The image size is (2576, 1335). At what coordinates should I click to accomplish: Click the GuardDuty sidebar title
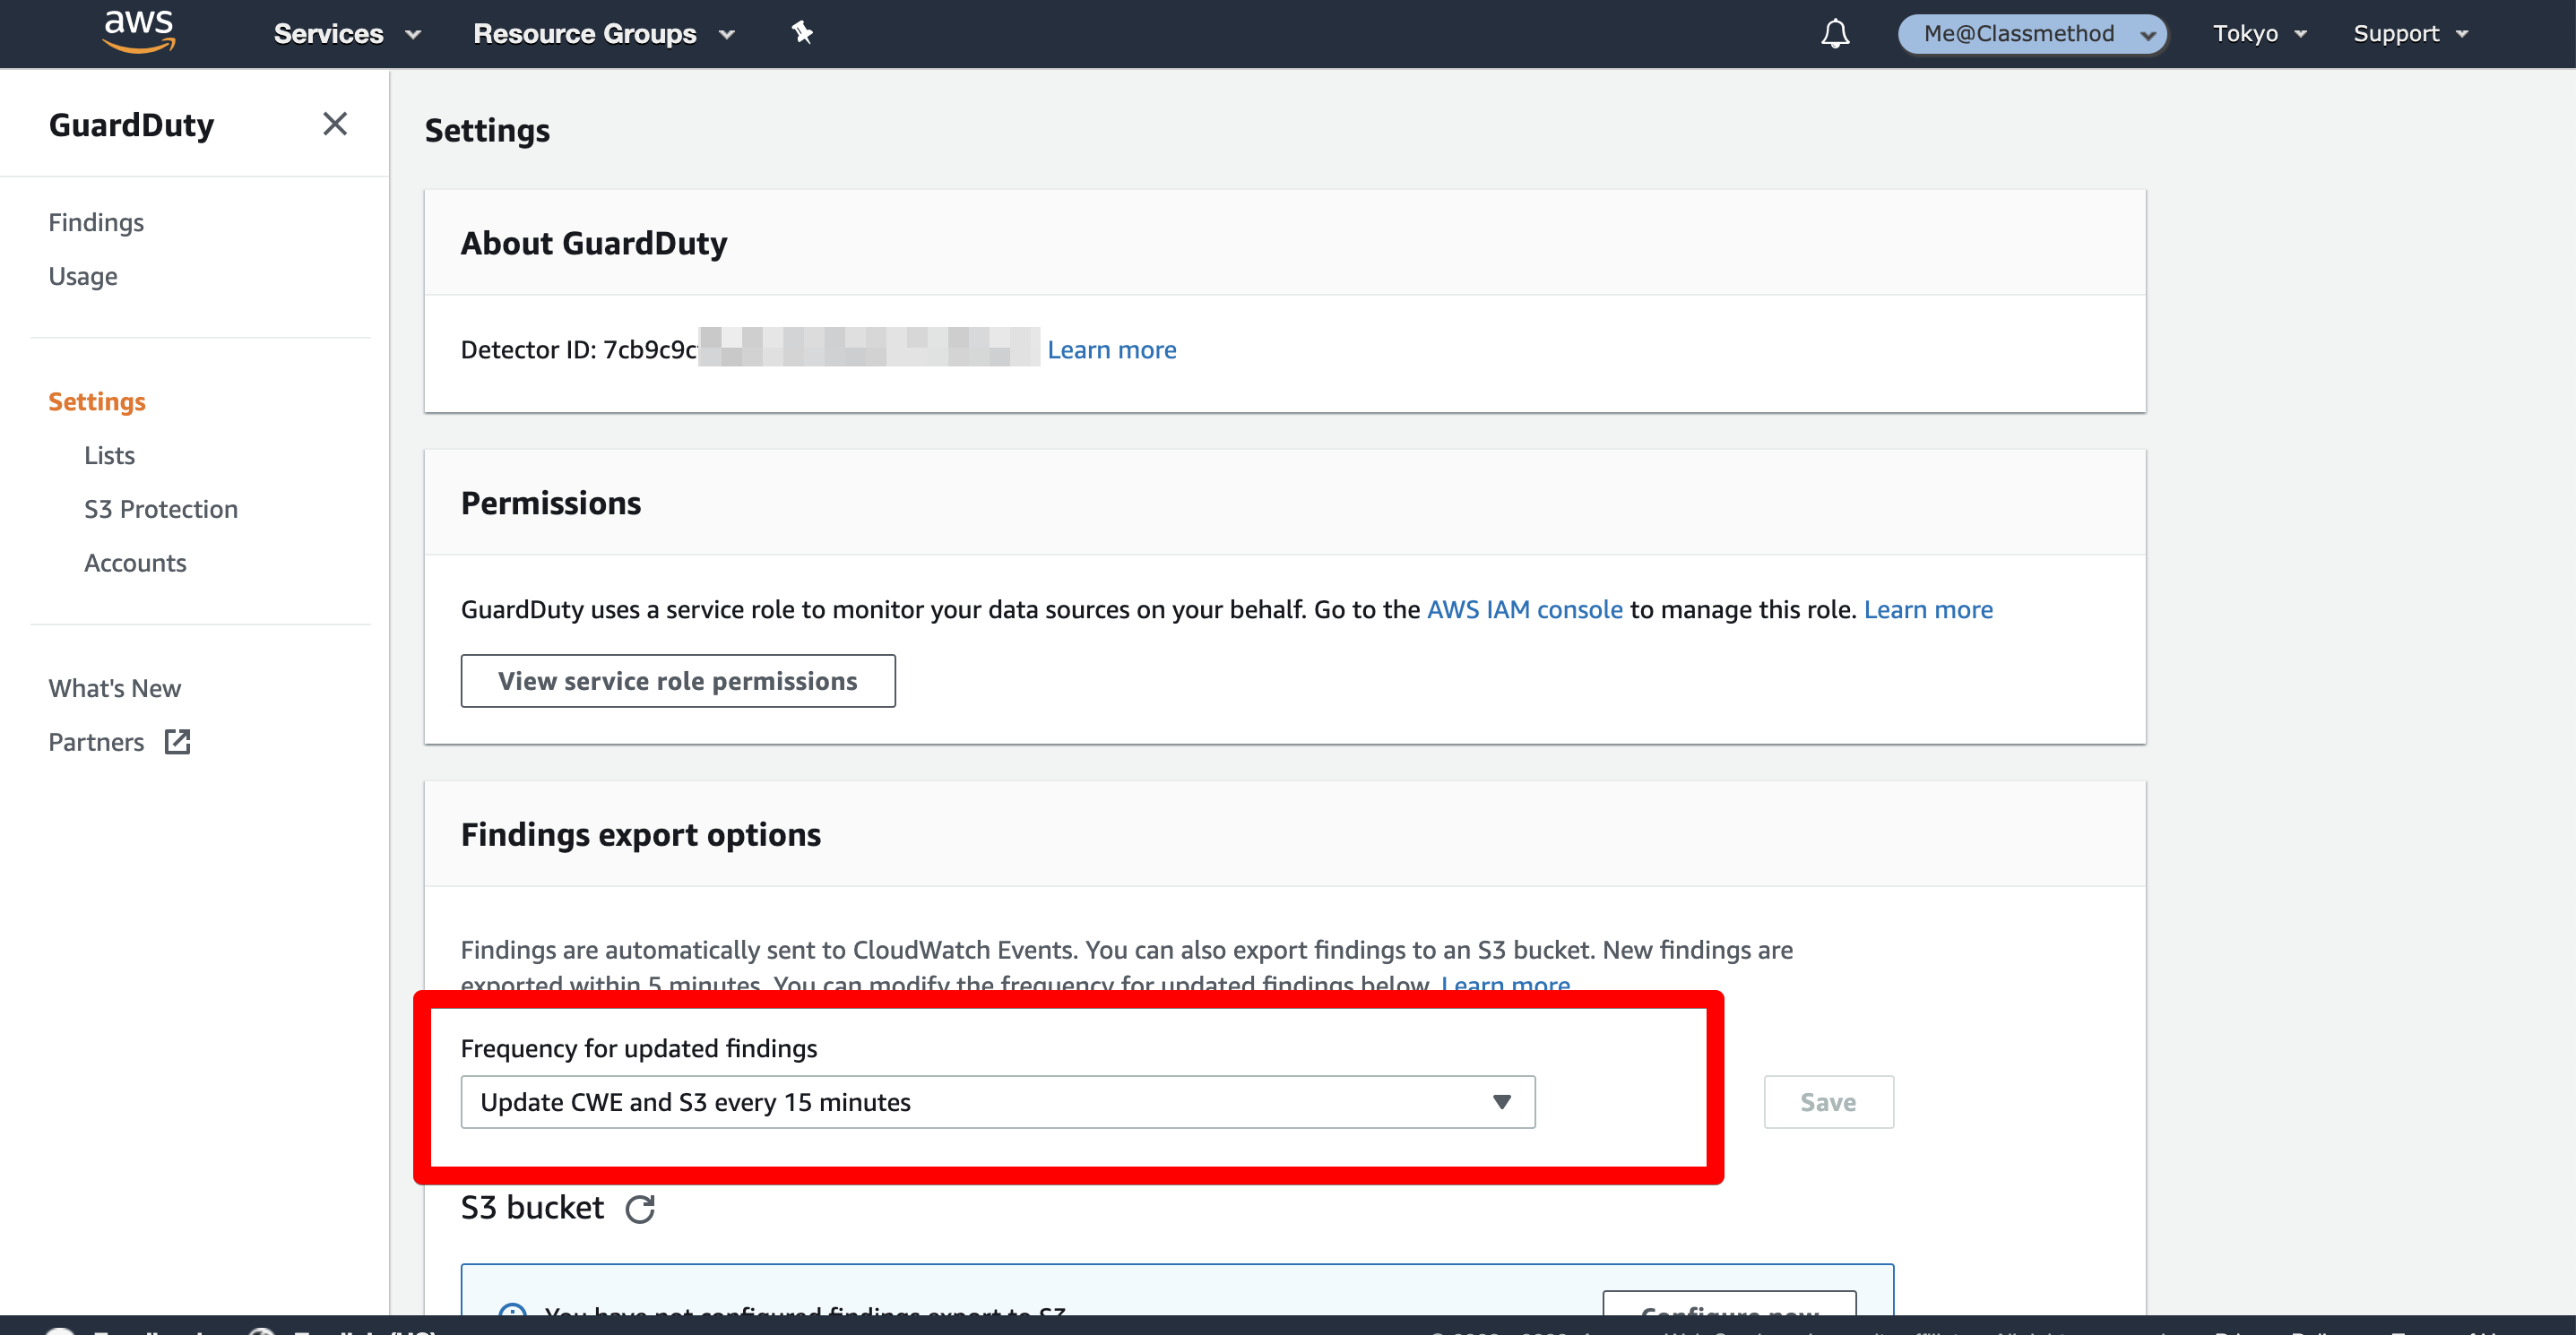click(131, 125)
